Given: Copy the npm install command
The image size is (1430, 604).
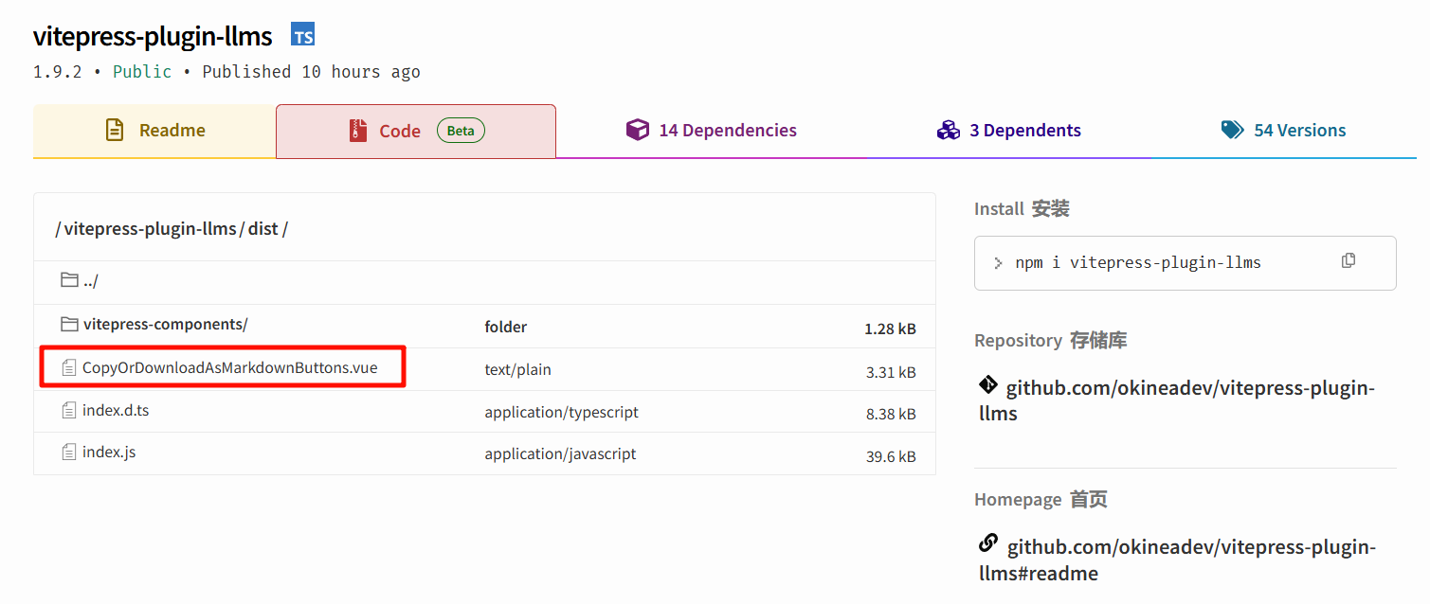Looking at the screenshot, I should (1348, 261).
